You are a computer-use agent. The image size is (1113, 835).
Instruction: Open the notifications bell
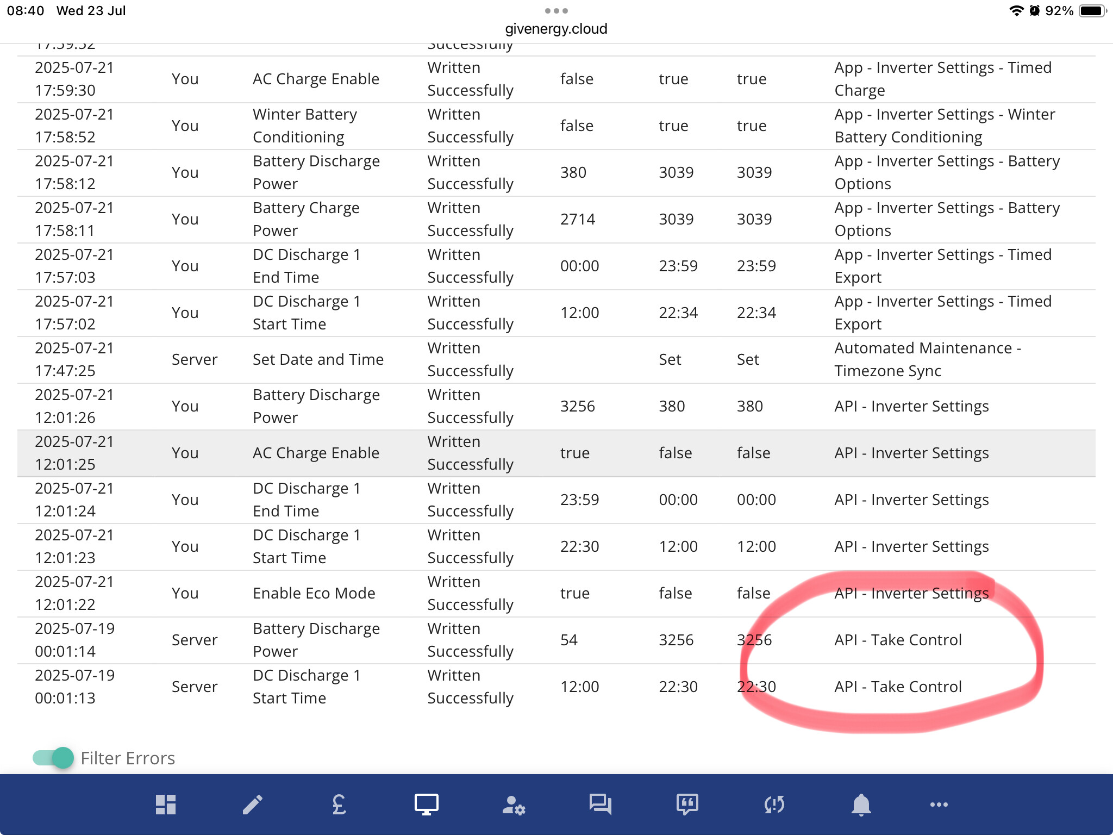click(x=861, y=805)
